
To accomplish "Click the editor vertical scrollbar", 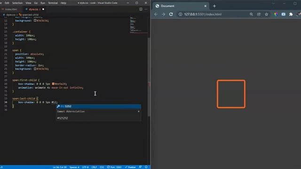I will pyautogui.click(x=149, y=77).
